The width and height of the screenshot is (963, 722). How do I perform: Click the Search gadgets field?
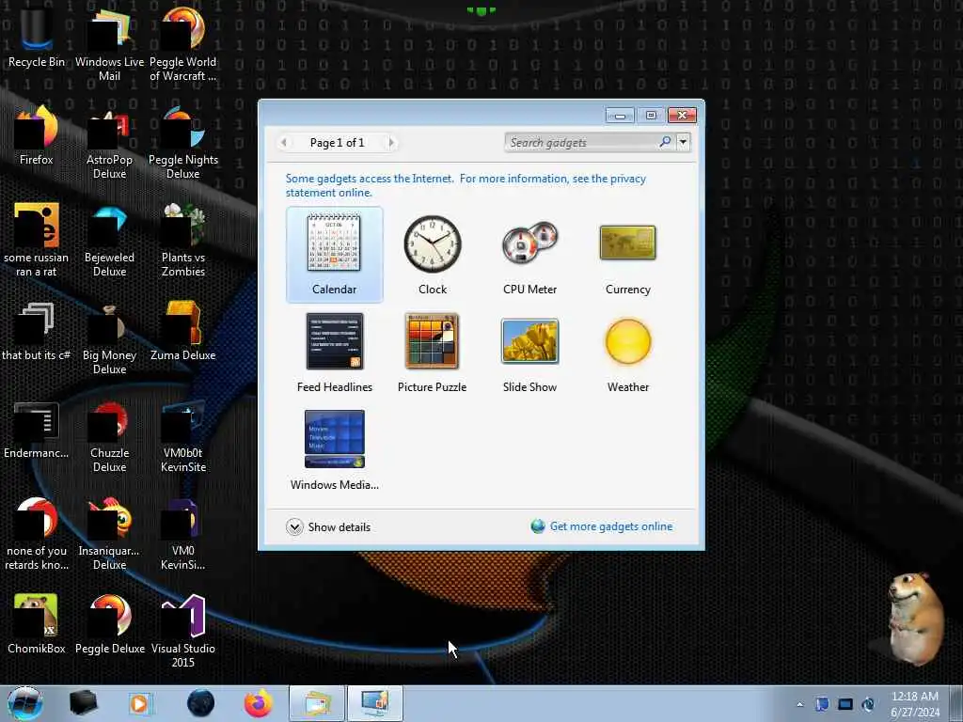(580, 143)
